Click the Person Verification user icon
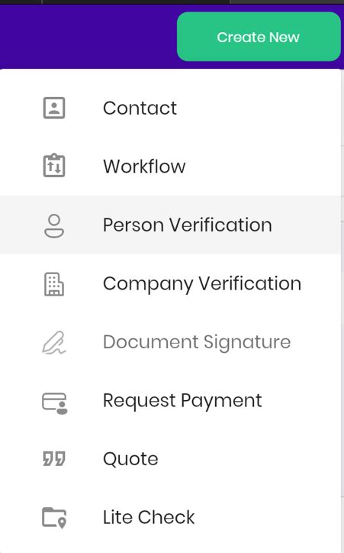Image resolution: width=344 pixels, height=553 pixels. point(54,226)
